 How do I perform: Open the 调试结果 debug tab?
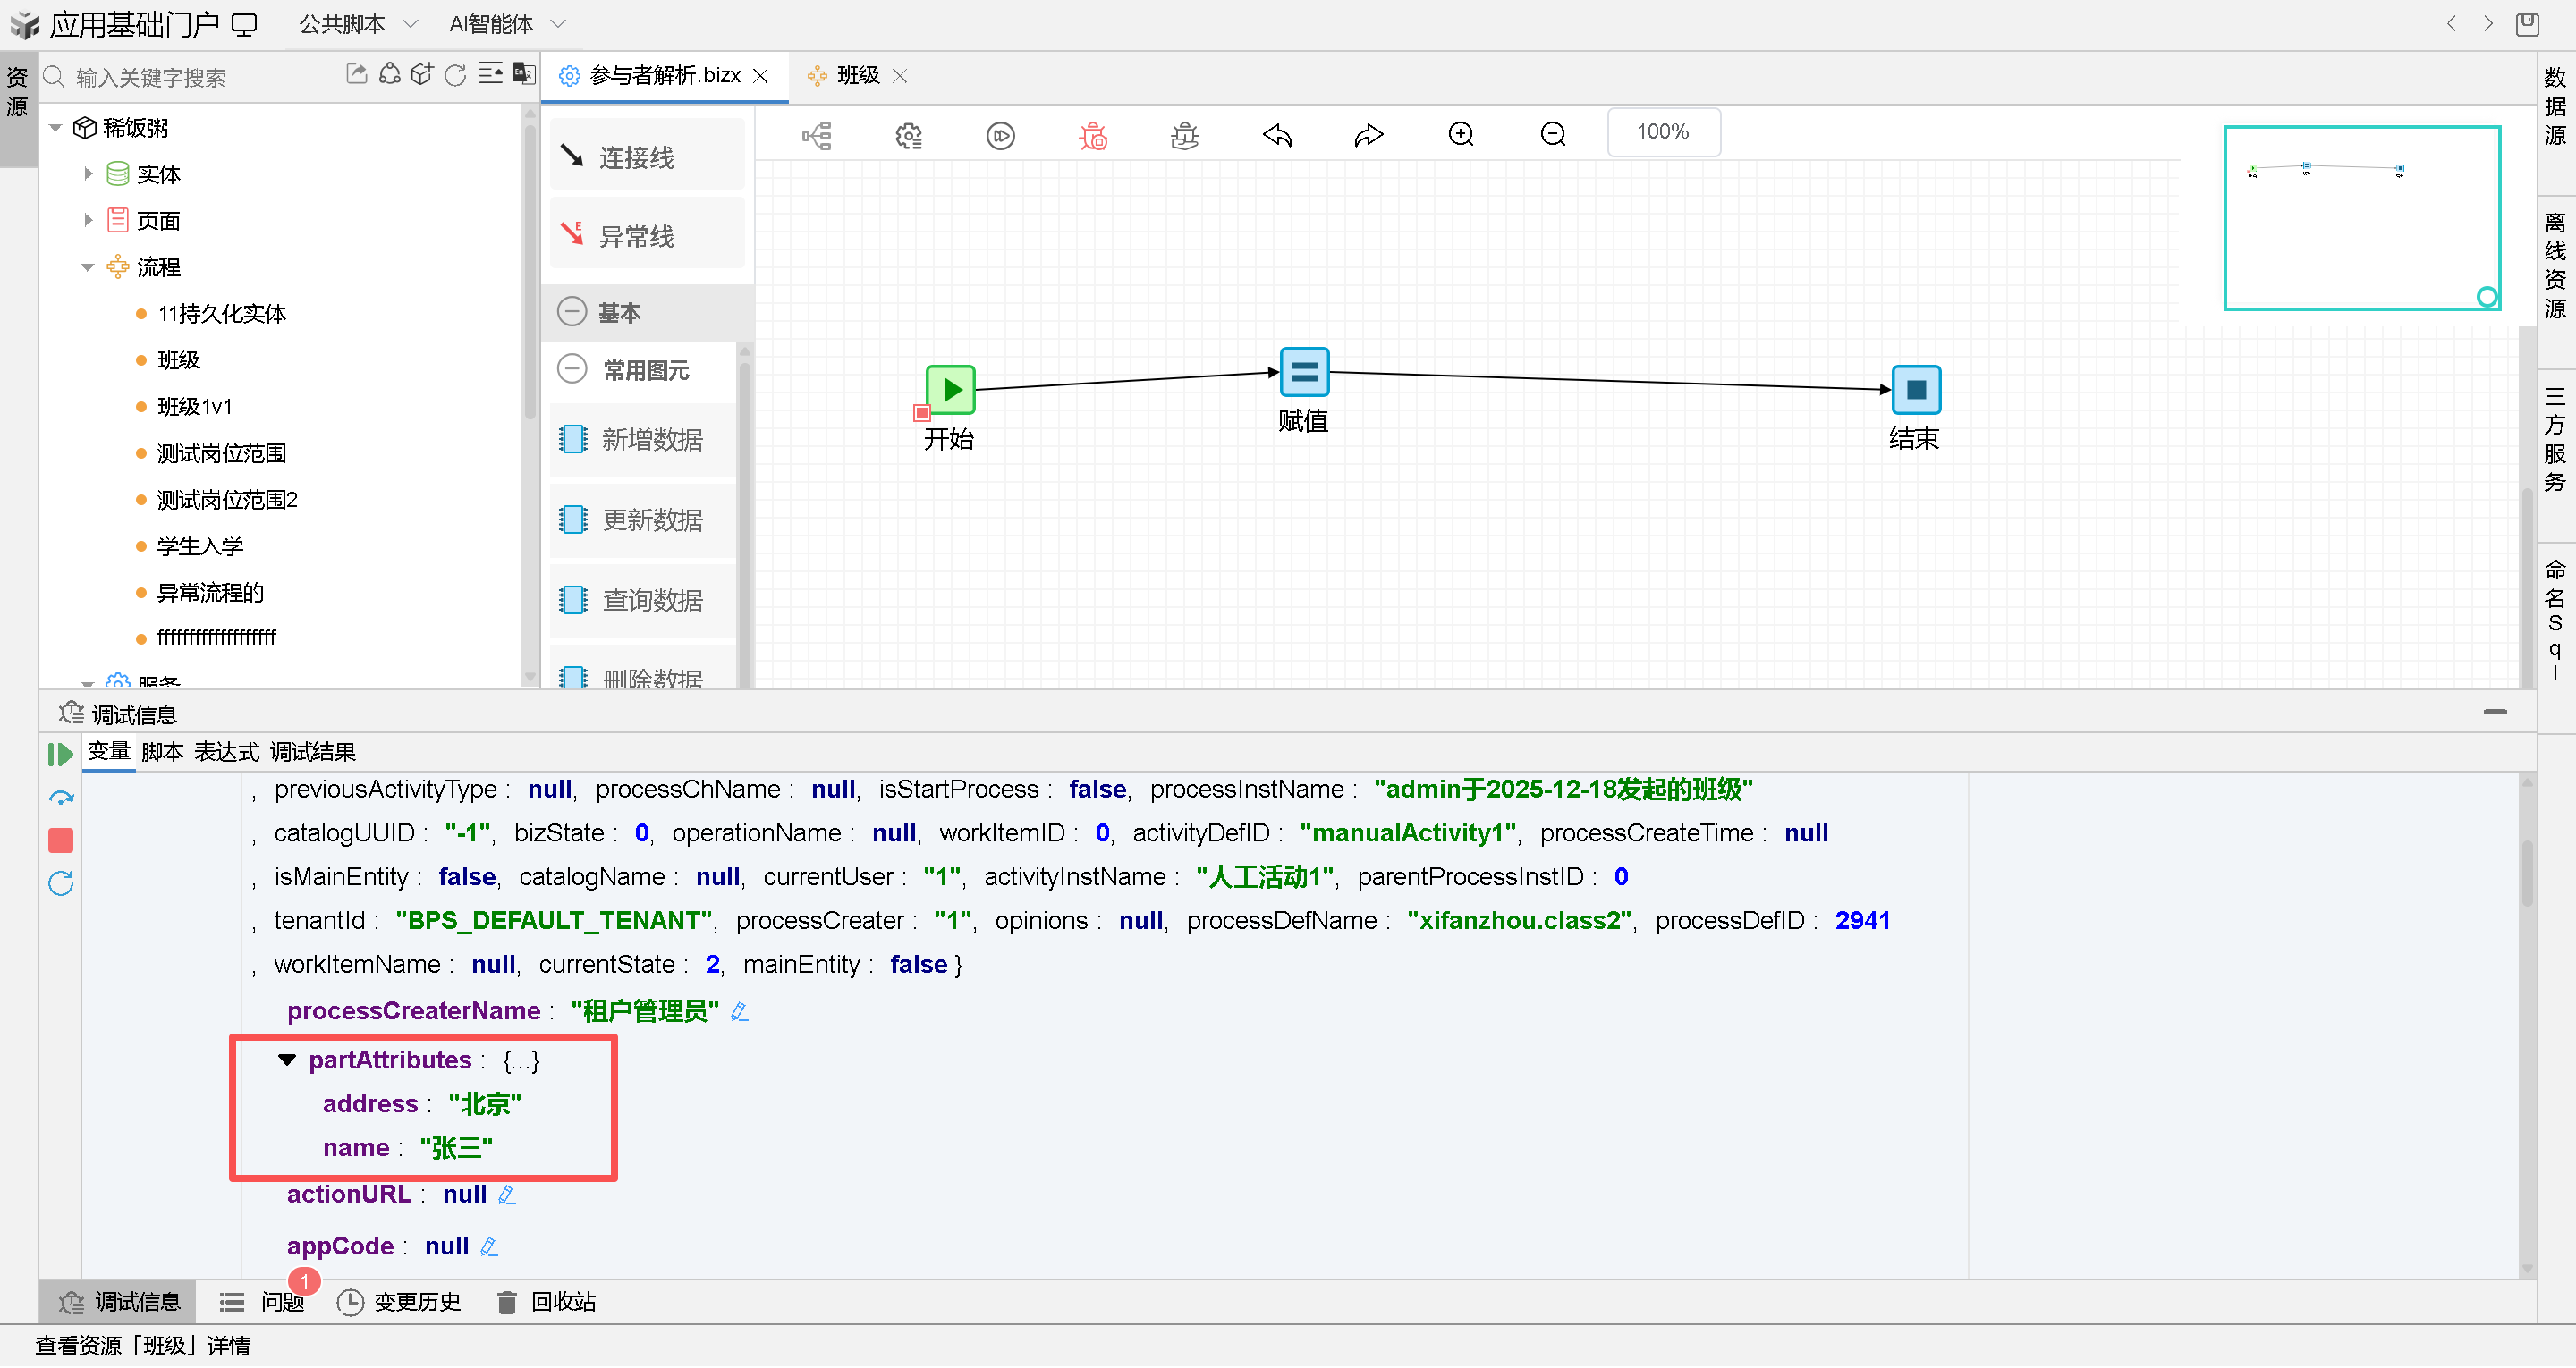click(x=313, y=752)
